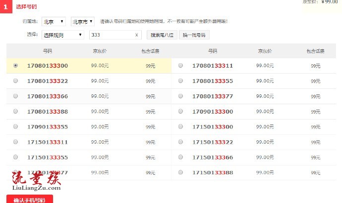Choose number 17150133388 radio button

coord(180,172)
